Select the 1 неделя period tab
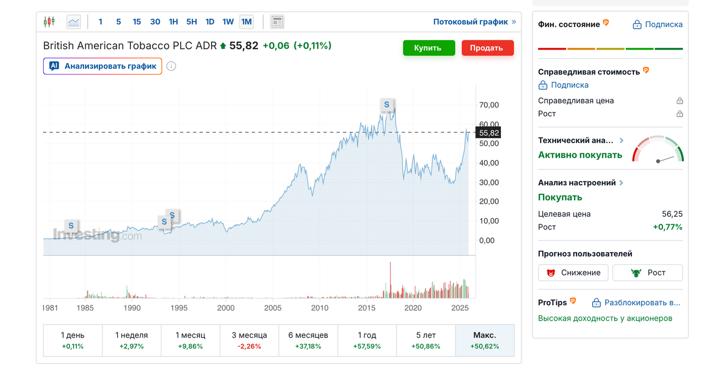The image size is (707, 389). coord(131,340)
